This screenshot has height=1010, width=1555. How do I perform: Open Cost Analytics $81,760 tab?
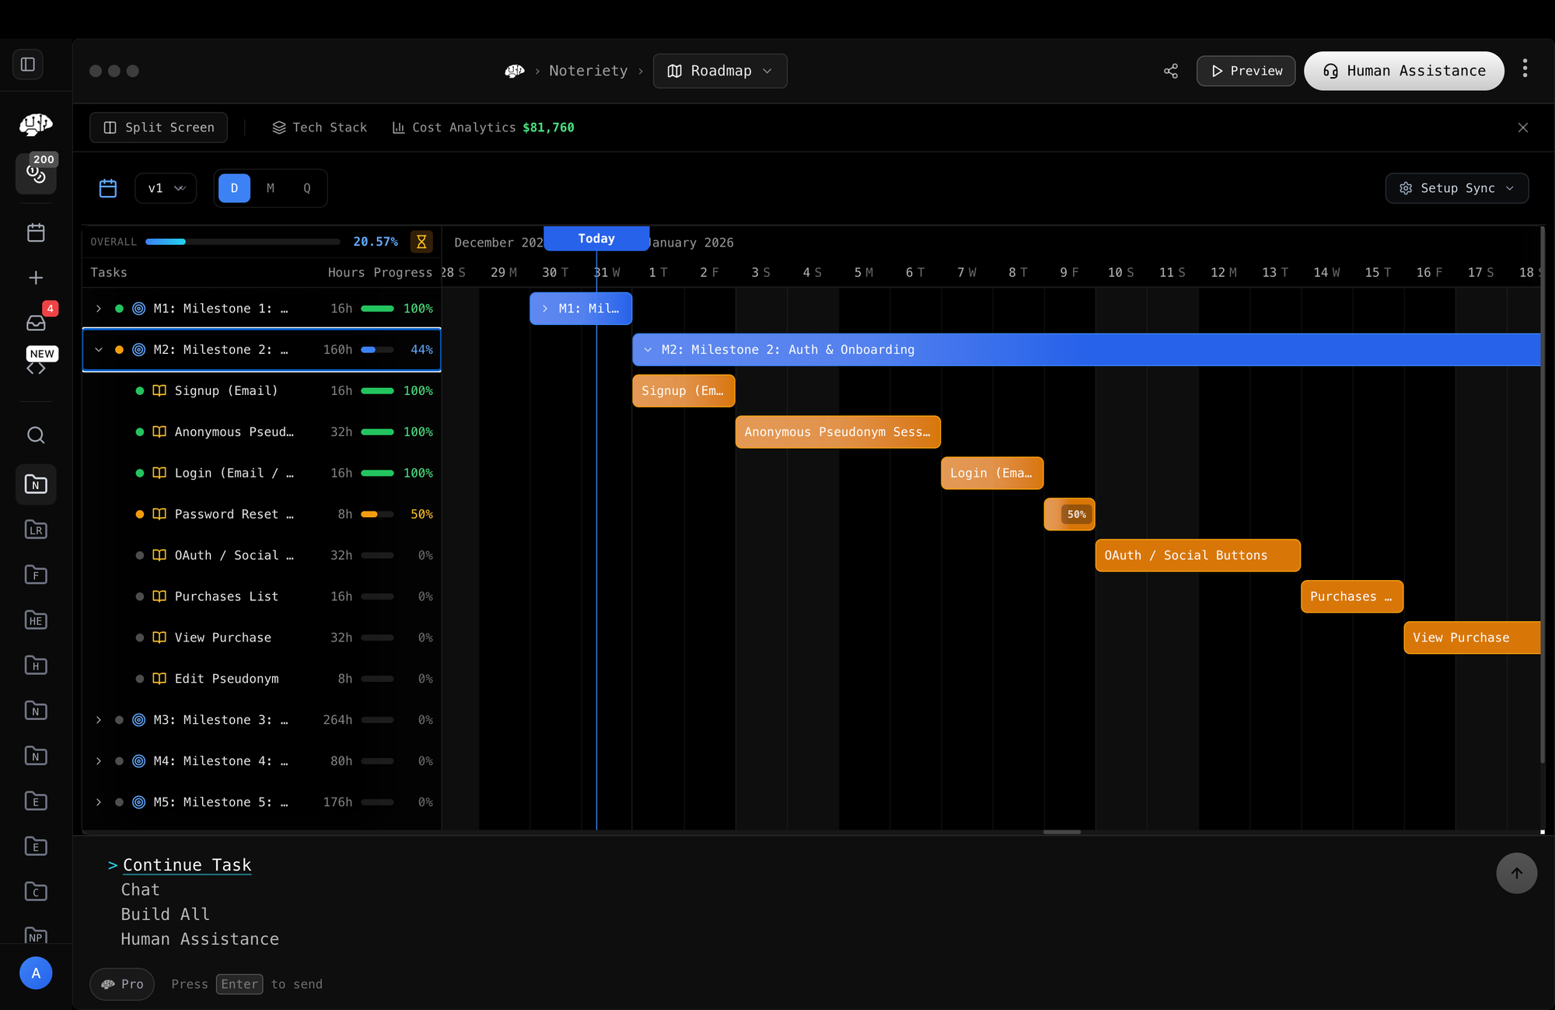tap(484, 128)
